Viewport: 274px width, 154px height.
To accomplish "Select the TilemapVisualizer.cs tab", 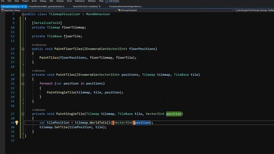I will 10,6.
